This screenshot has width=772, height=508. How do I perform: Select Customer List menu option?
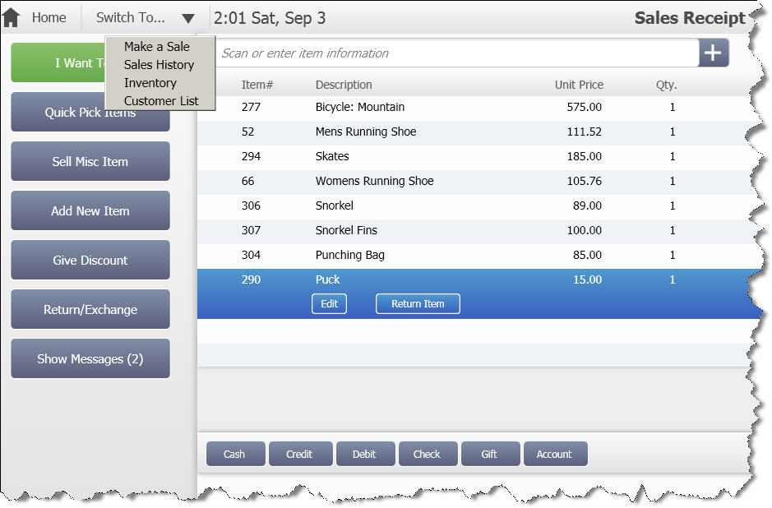click(x=161, y=101)
